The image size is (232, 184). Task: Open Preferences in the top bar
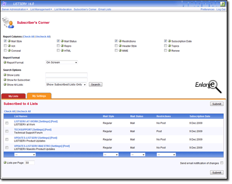point(208,10)
